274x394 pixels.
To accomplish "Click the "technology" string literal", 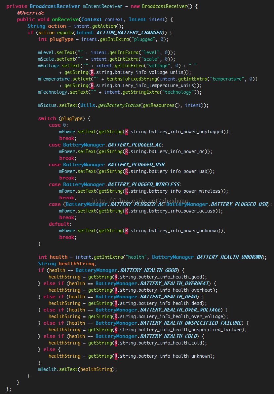I will (x=178, y=92).
